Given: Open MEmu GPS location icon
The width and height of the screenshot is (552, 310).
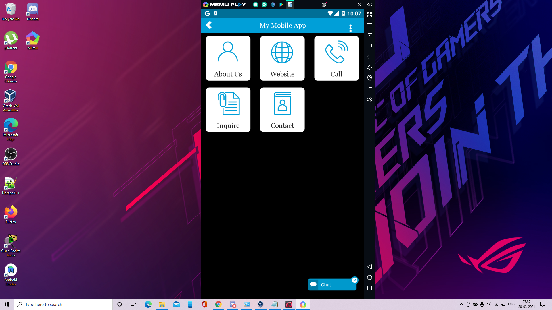Looking at the screenshot, I should (x=369, y=78).
